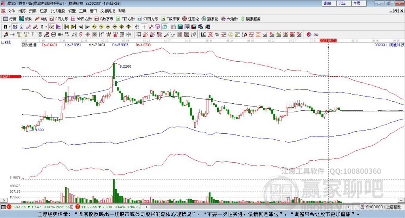Image resolution: width=405 pixels, height=218 pixels.
Task: Select the percent % tool icon
Action: tap(217, 34)
